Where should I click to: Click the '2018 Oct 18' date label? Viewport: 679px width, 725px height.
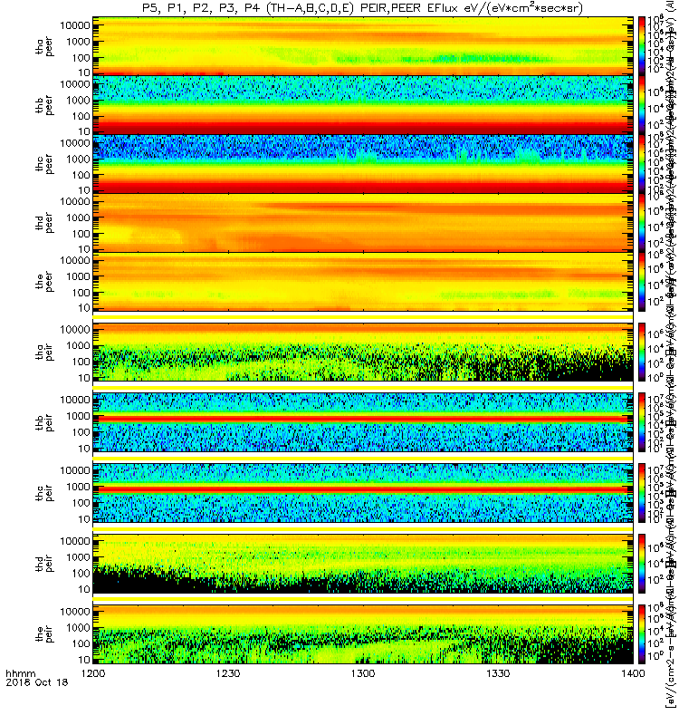click(x=37, y=682)
